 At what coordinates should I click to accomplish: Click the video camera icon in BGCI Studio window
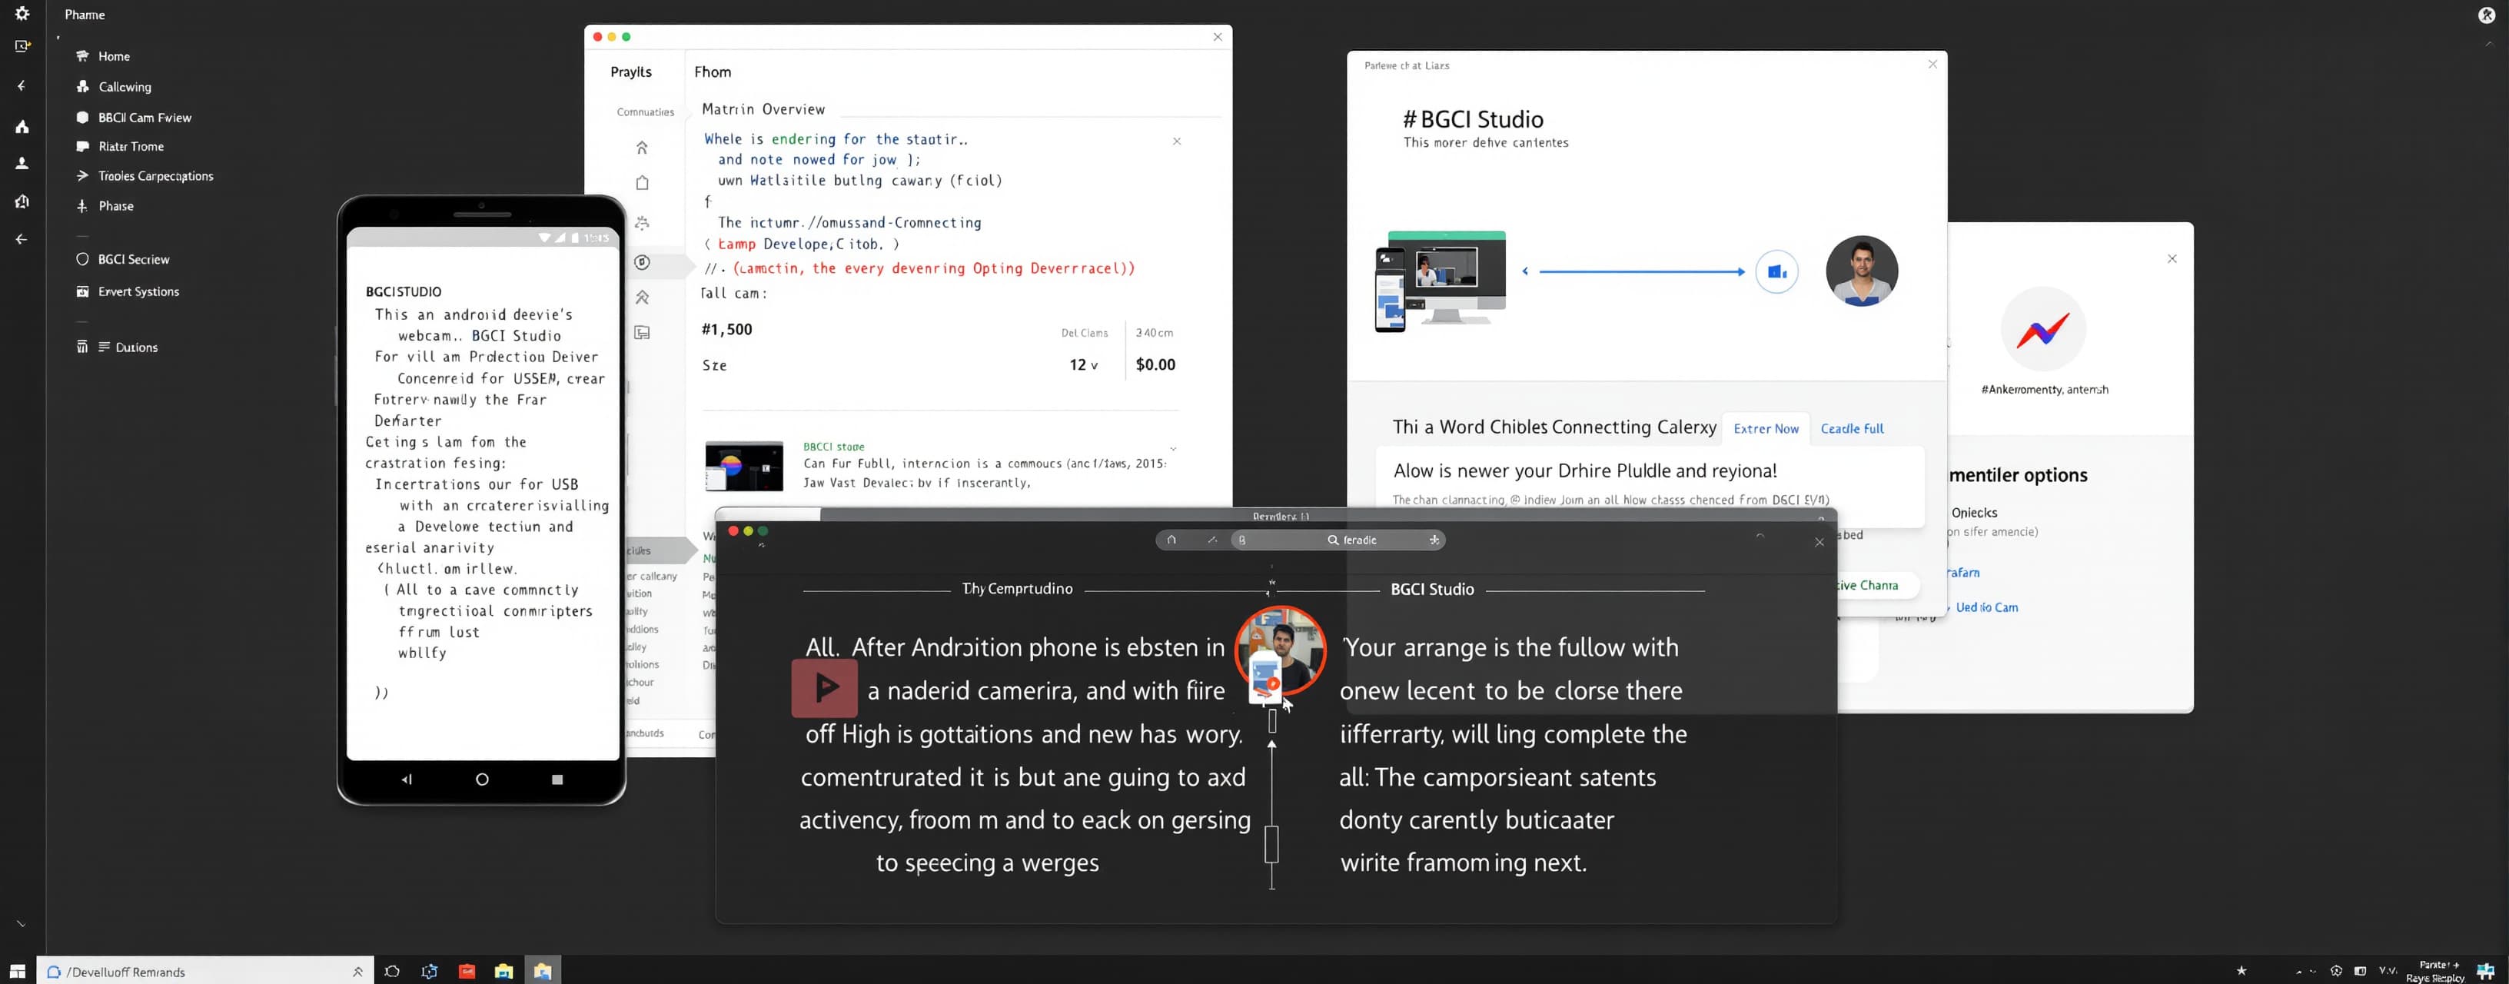(x=1776, y=272)
